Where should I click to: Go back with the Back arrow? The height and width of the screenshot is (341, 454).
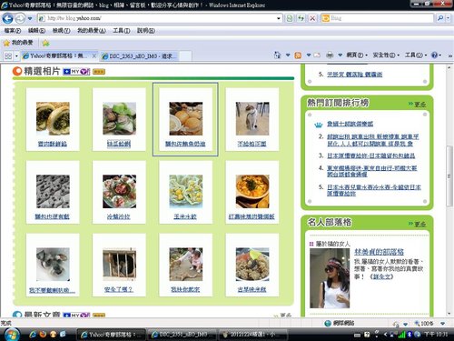(7, 18)
